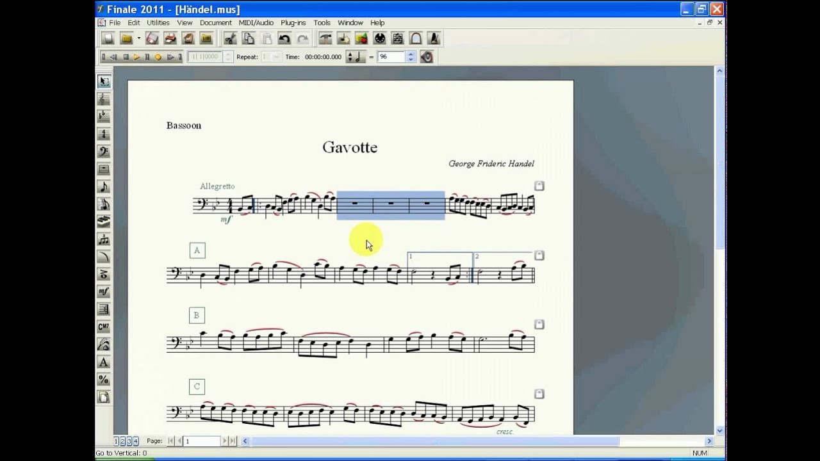Switch to layer 3

[x=129, y=441]
